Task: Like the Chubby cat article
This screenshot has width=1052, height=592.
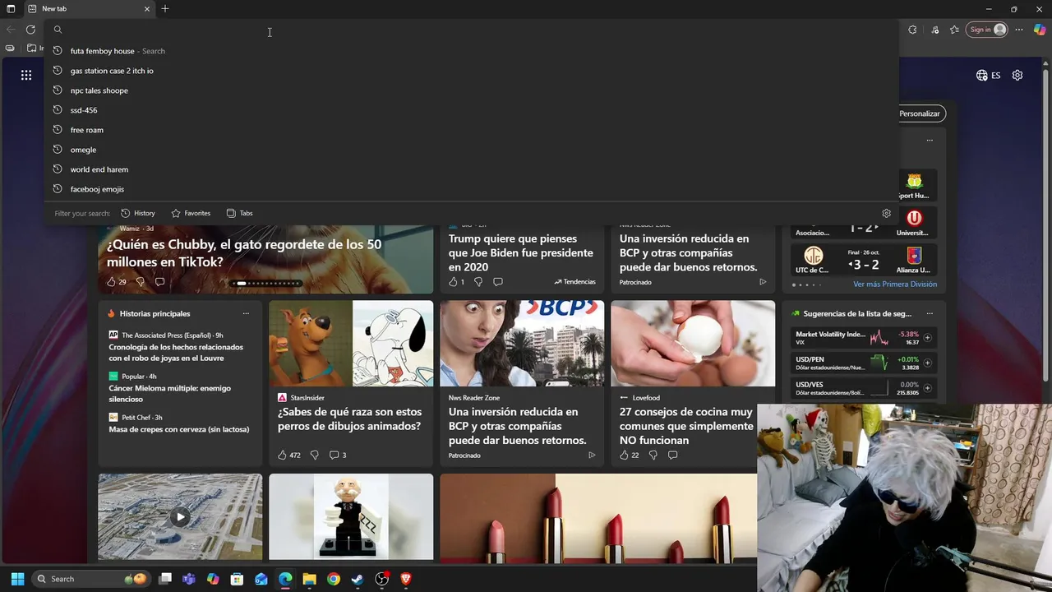Action: click(111, 281)
